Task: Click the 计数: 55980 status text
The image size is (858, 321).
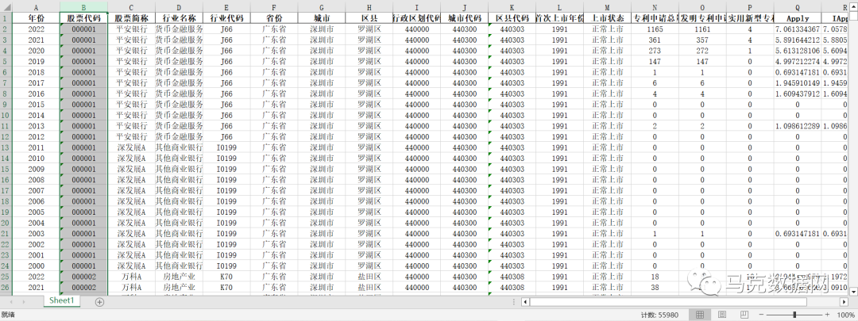Action: [660, 315]
